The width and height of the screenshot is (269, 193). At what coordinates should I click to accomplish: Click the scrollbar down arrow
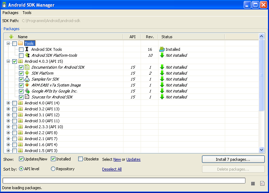point(261,150)
